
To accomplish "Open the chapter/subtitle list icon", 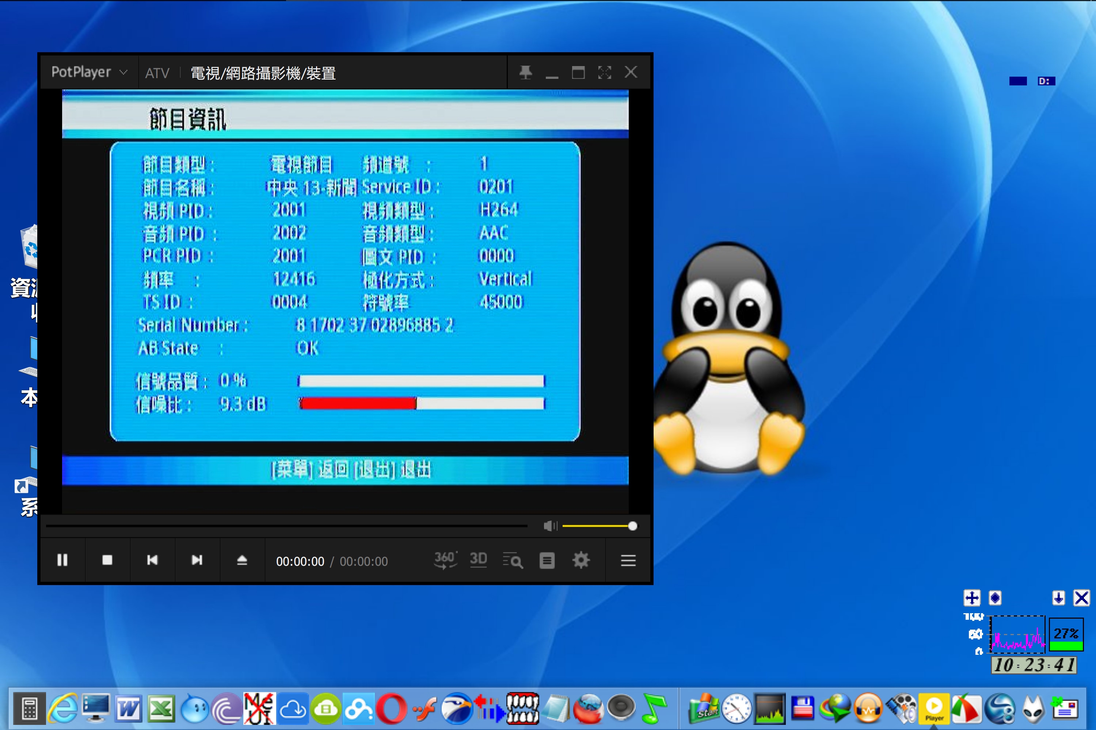I will (547, 561).
